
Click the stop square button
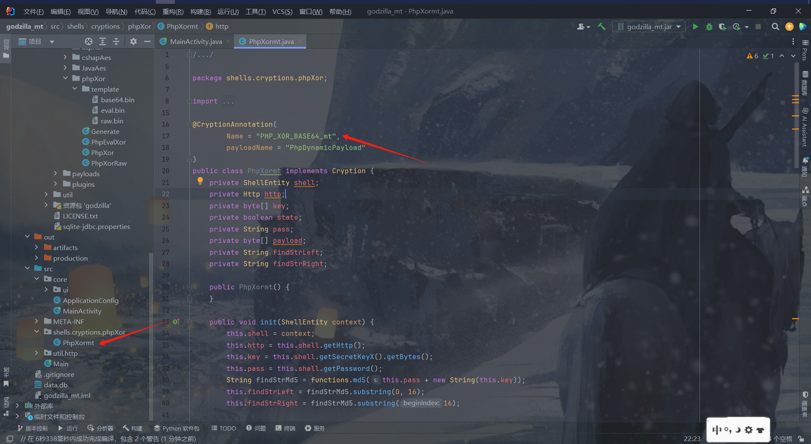[758, 27]
